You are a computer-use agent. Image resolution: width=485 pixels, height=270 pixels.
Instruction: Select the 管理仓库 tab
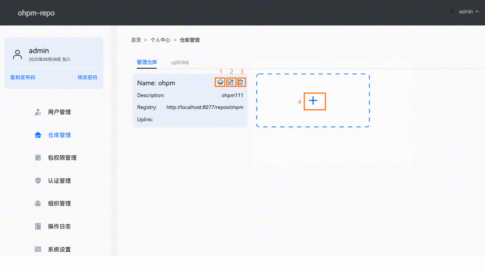(x=147, y=63)
